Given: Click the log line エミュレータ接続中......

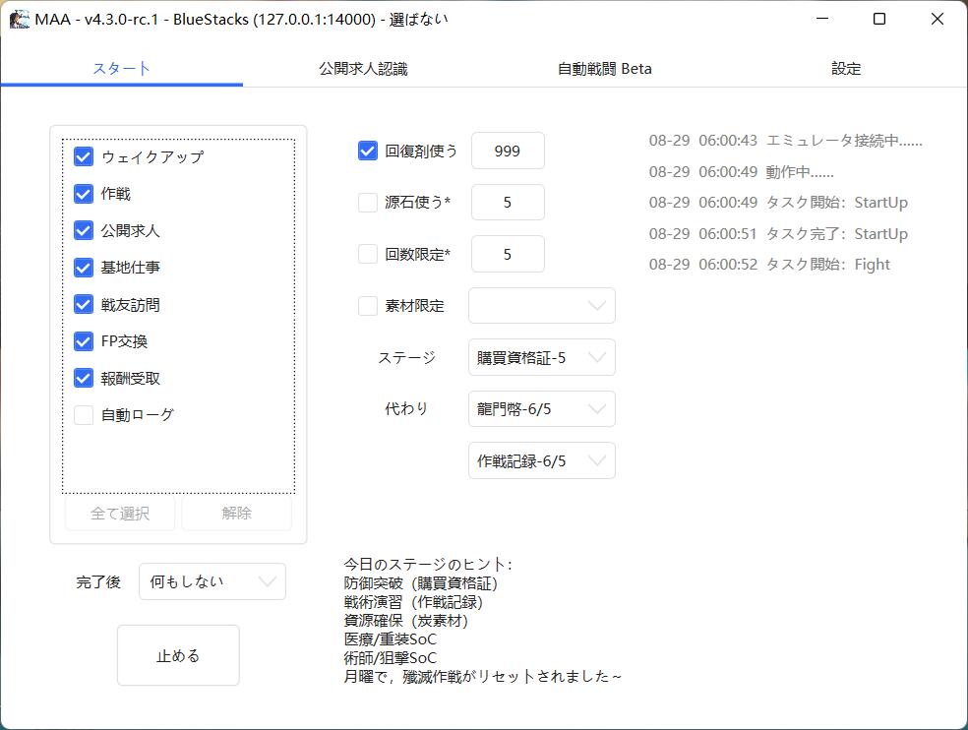Looking at the screenshot, I should (785, 141).
